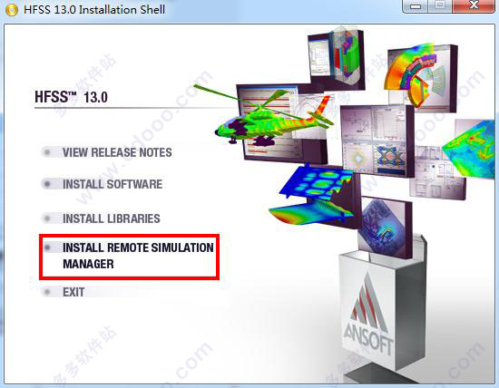Choose Install Libraries option
Screen dimensions: 499x388
[x=111, y=218]
